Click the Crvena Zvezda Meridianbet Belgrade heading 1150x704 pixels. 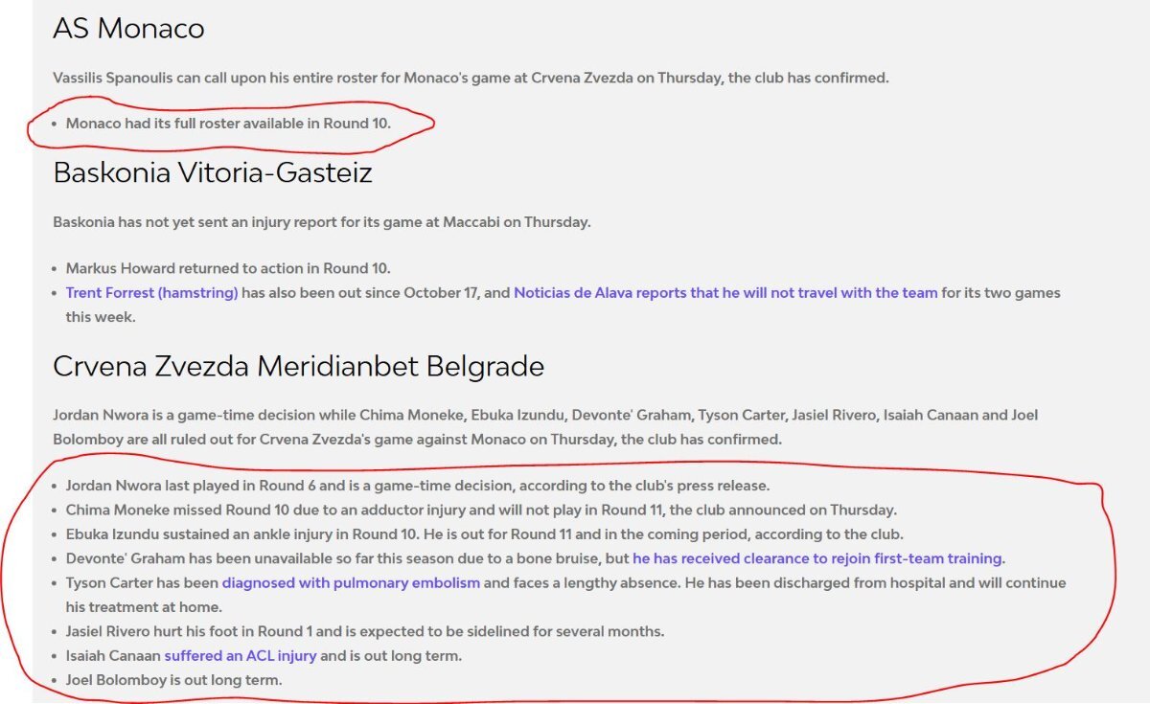(298, 367)
